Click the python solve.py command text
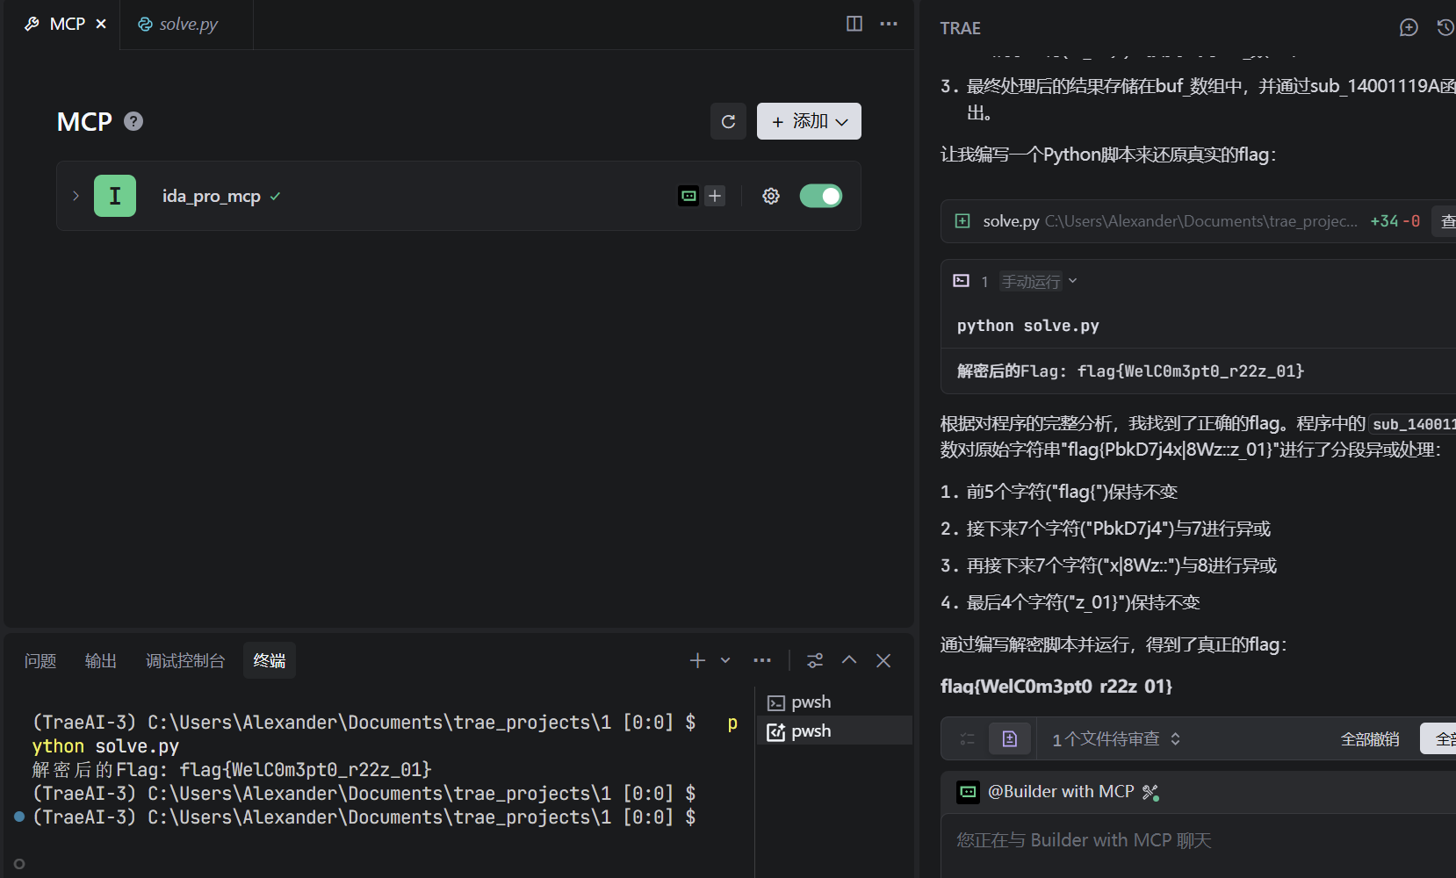Image resolution: width=1456 pixels, height=878 pixels. pyautogui.click(x=1027, y=326)
